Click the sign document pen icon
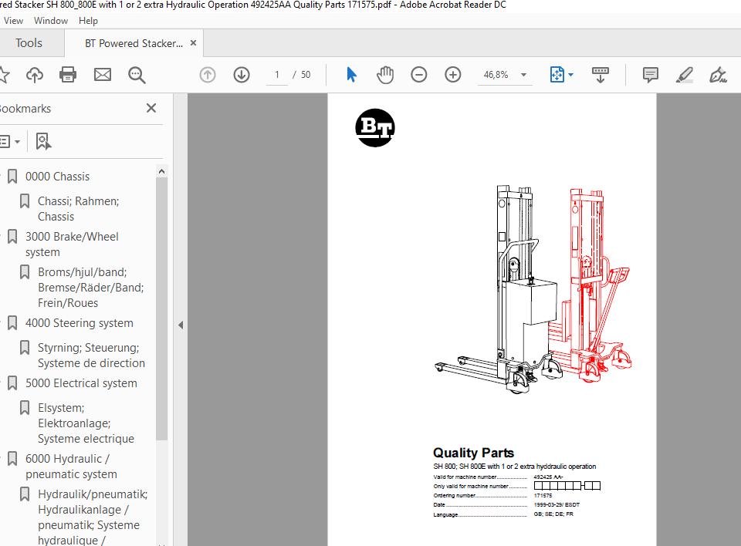The image size is (741, 546). tap(718, 75)
